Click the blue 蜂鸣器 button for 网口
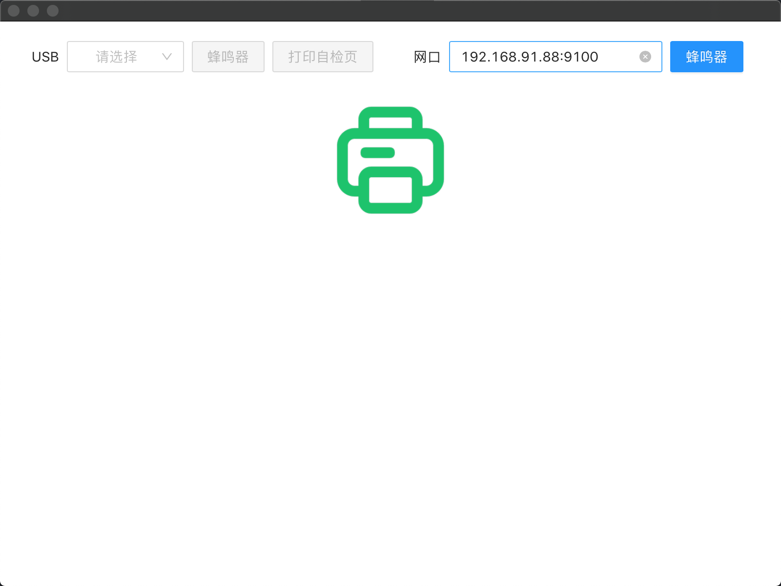 pos(706,57)
